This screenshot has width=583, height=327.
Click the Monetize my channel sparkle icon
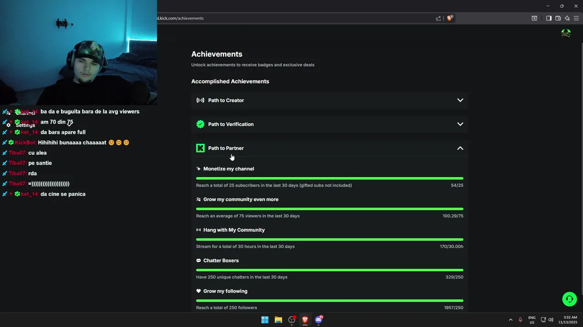point(199,168)
